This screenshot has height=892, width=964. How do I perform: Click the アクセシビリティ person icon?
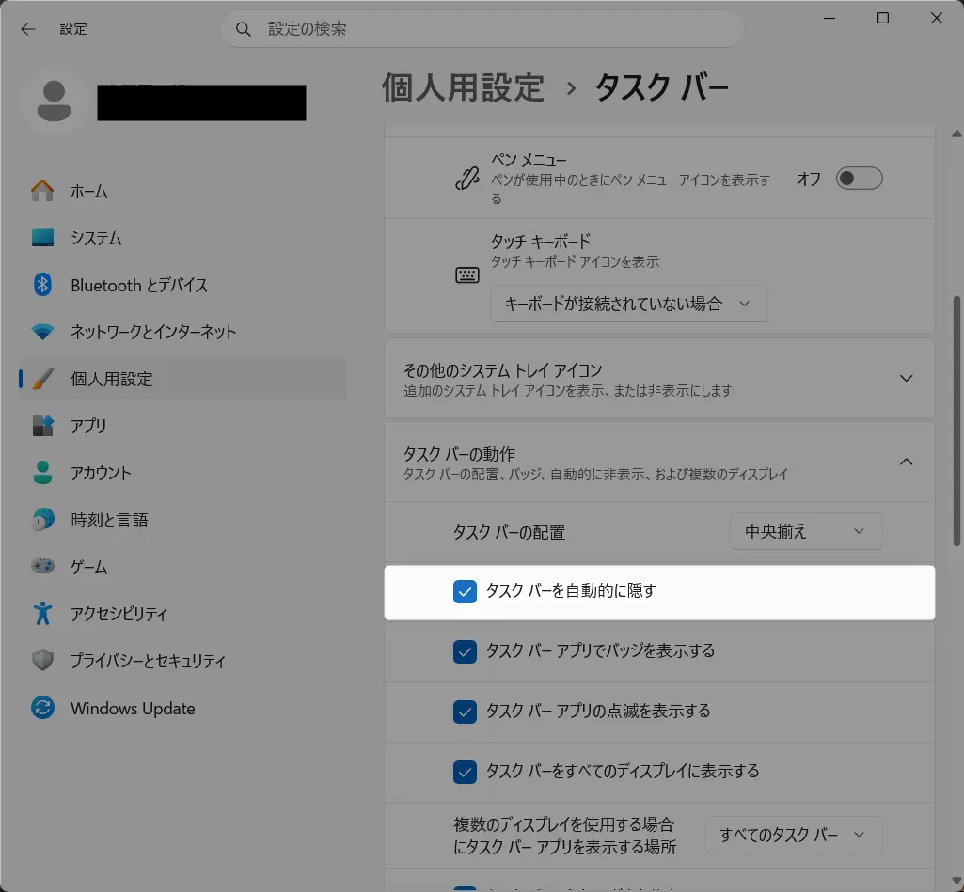point(42,614)
